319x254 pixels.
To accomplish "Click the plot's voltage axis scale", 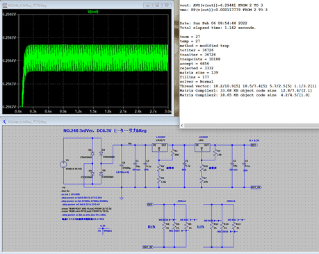I will 10,60.
